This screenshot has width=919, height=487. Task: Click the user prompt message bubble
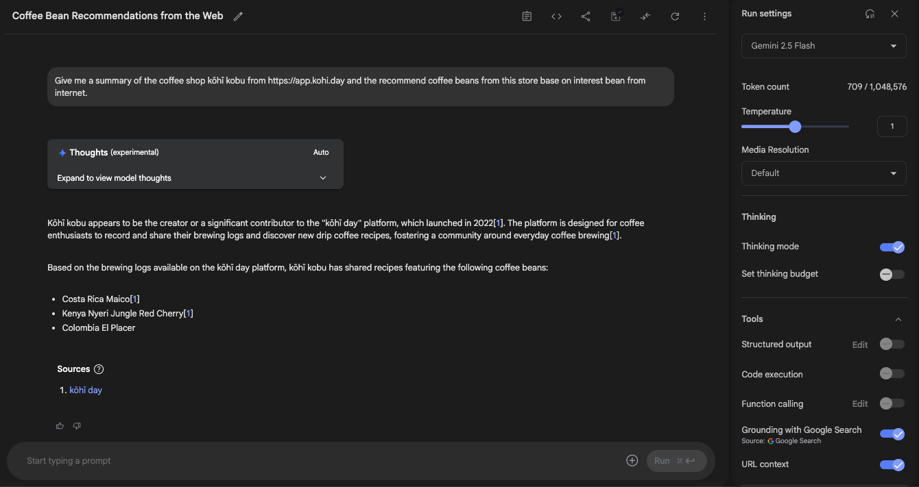[361, 86]
